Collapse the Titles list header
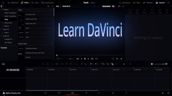172x96 pixels. point(52,10)
